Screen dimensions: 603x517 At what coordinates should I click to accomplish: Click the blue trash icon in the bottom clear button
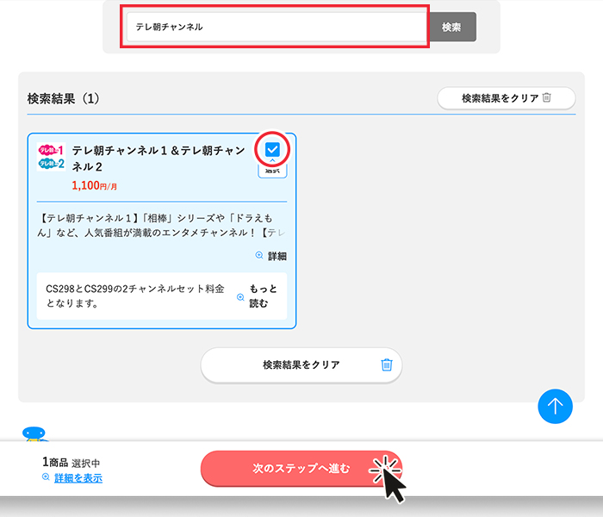(x=387, y=364)
